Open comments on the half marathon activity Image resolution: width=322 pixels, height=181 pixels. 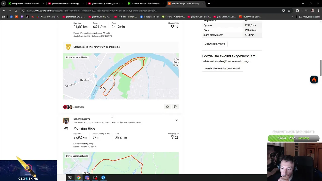coord(175,107)
